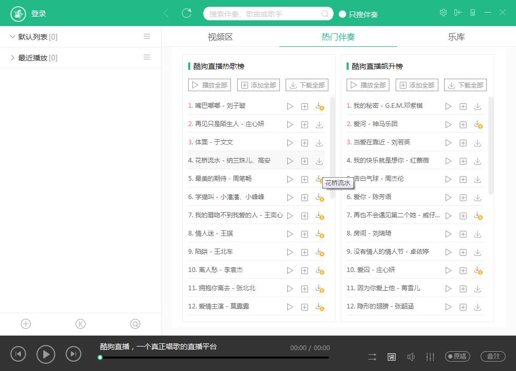Image resolution: width=516 pixels, height=371 pixels.
Task: Add 我的秘密 - G.E.M.邓紫棋 to the playlist
Action: coord(463,106)
